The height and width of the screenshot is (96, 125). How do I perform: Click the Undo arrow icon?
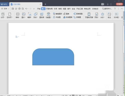26,9
